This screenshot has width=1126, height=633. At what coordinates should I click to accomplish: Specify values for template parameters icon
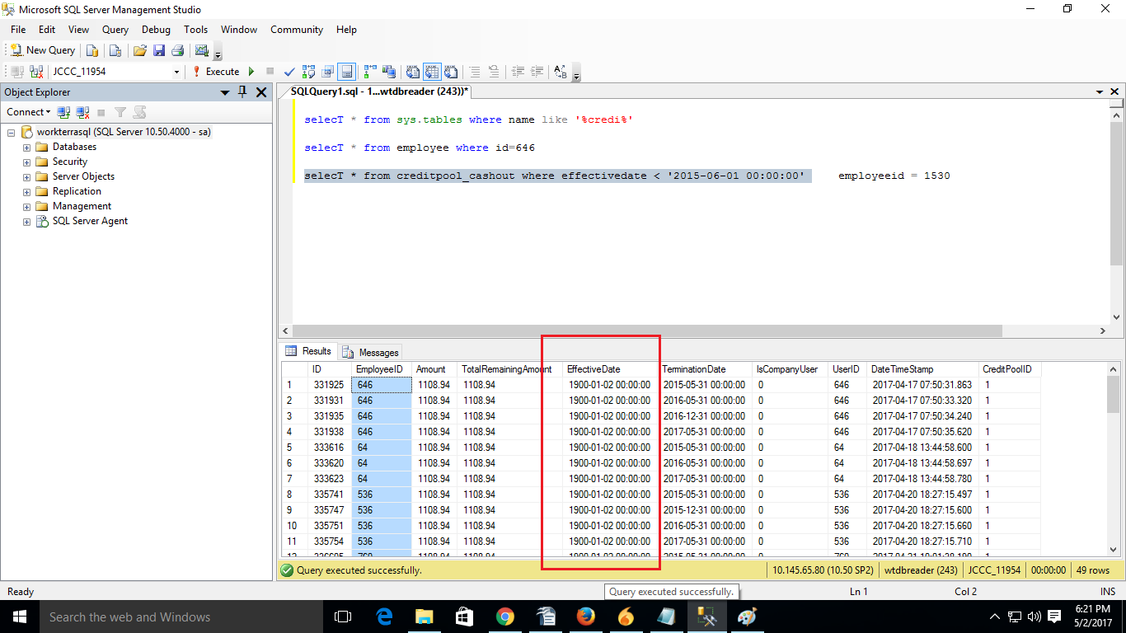561,72
